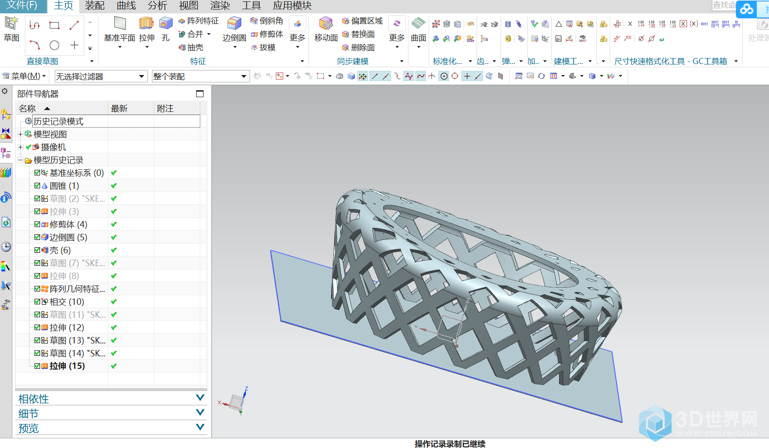Click the Shell (抽壳) tool
The width and height of the screenshot is (769, 448).
(x=191, y=47)
